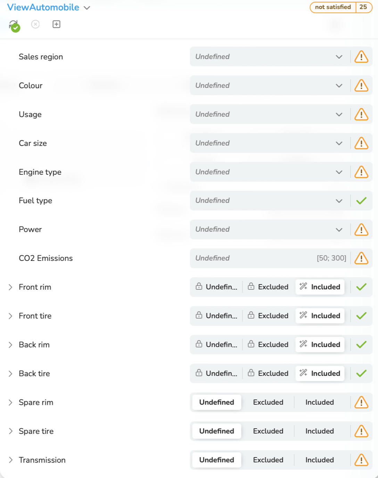Click the warning icon beside Transmission
This screenshot has width=378, height=478.
click(x=361, y=460)
